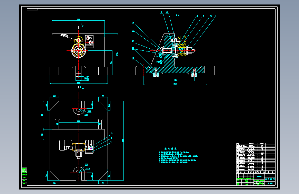Image resolution: width=299 pixels, height=194 pixels.
Task: Select the 230 dimension under section view
Action: pyautogui.click(x=175, y=84)
